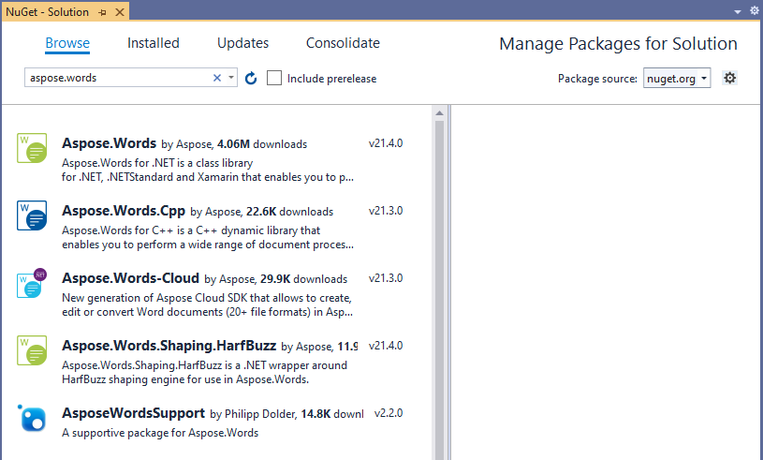Image resolution: width=763 pixels, height=460 pixels.
Task: Click the Manage Packages for Solution heading
Action: pos(618,44)
